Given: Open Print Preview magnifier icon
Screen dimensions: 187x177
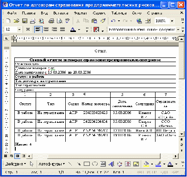Looking at the screenshot, I should pyautogui.click(x=60, y=21).
